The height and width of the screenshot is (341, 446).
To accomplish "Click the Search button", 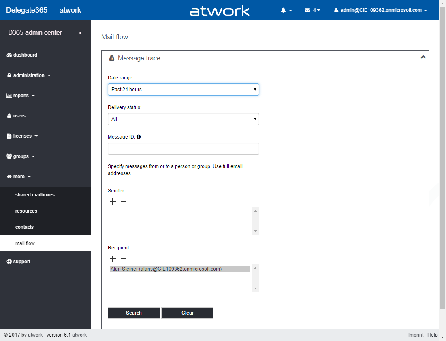I will (x=134, y=313).
